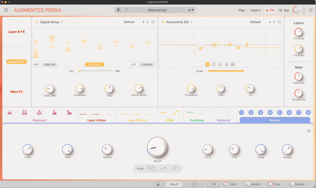The image size is (316, 188).
Task: Select macro slot 5 circle
Action: (x=280, y=112)
